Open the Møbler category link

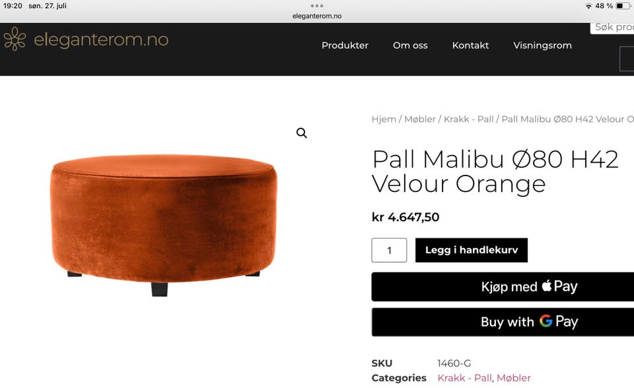[514, 378]
